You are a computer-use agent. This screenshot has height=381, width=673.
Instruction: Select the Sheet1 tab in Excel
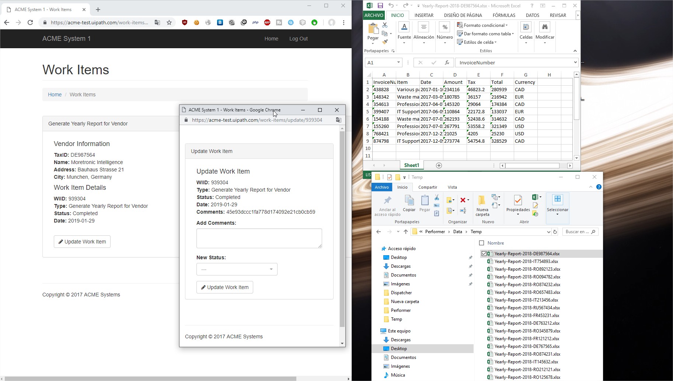(x=412, y=165)
